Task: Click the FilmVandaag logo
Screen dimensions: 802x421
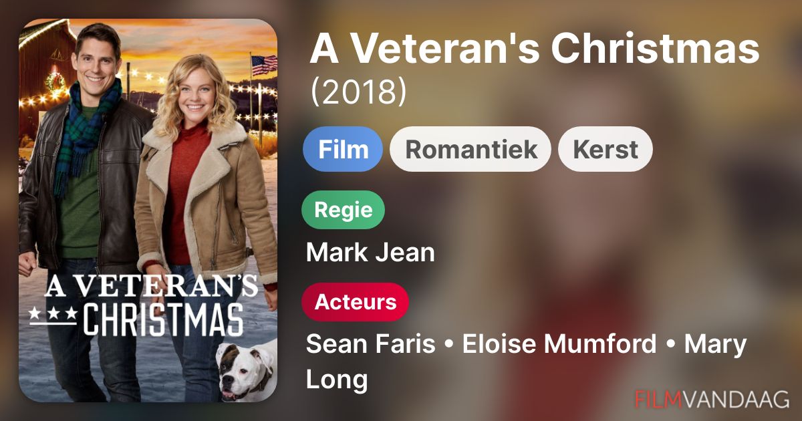Action: pos(712,399)
